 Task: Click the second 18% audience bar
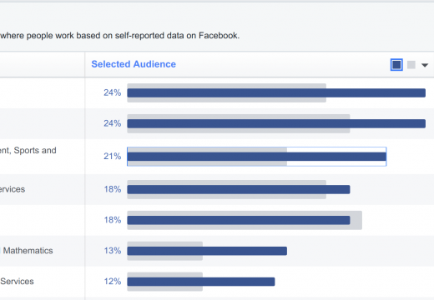click(x=239, y=220)
